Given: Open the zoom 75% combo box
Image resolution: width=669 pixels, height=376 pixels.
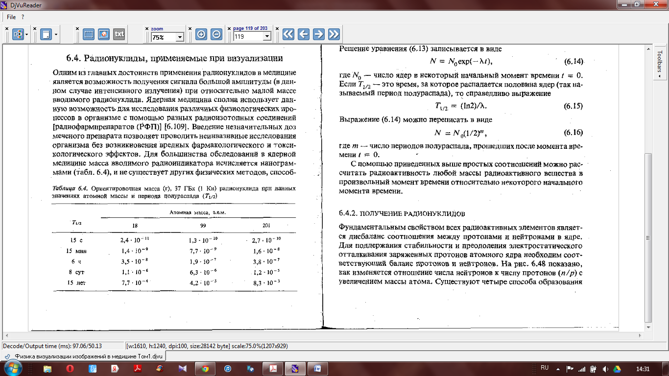Looking at the screenshot, I should [167, 37].
